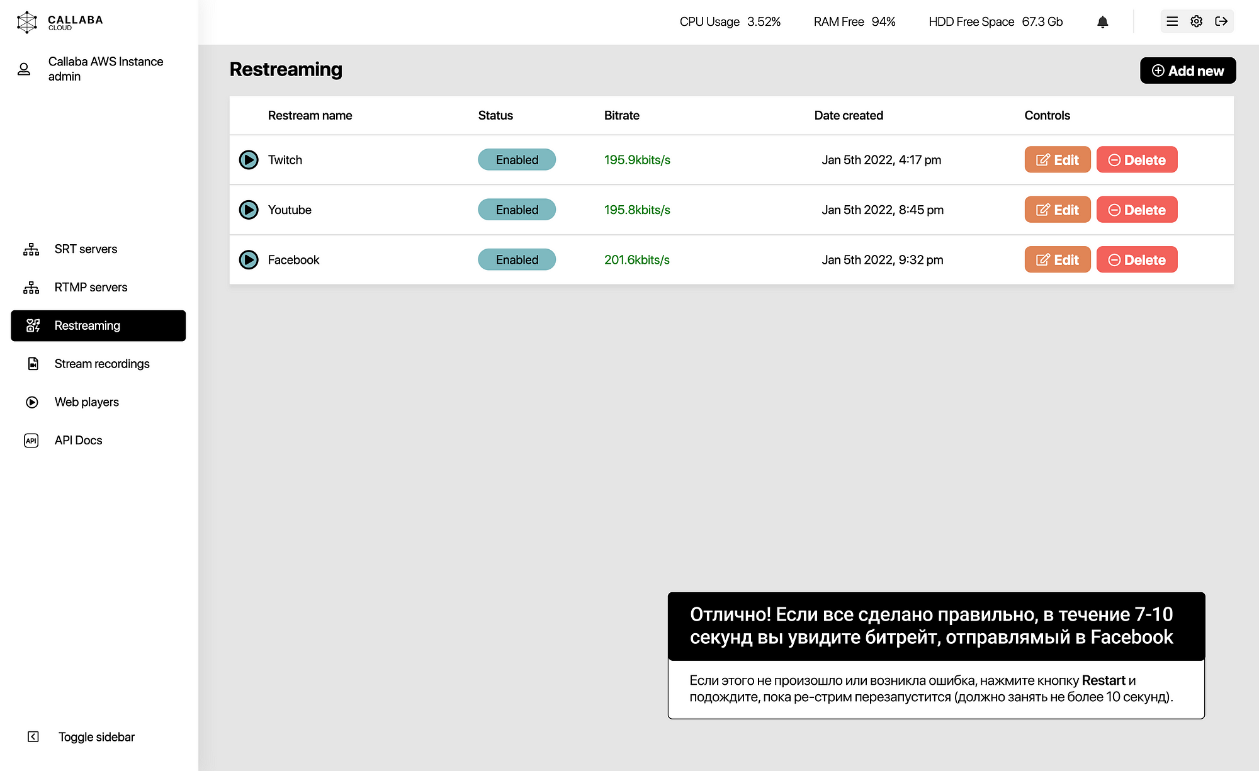Click the Twitch restream name
Image resolution: width=1259 pixels, height=771 pixels.
[x=285, y=160]
